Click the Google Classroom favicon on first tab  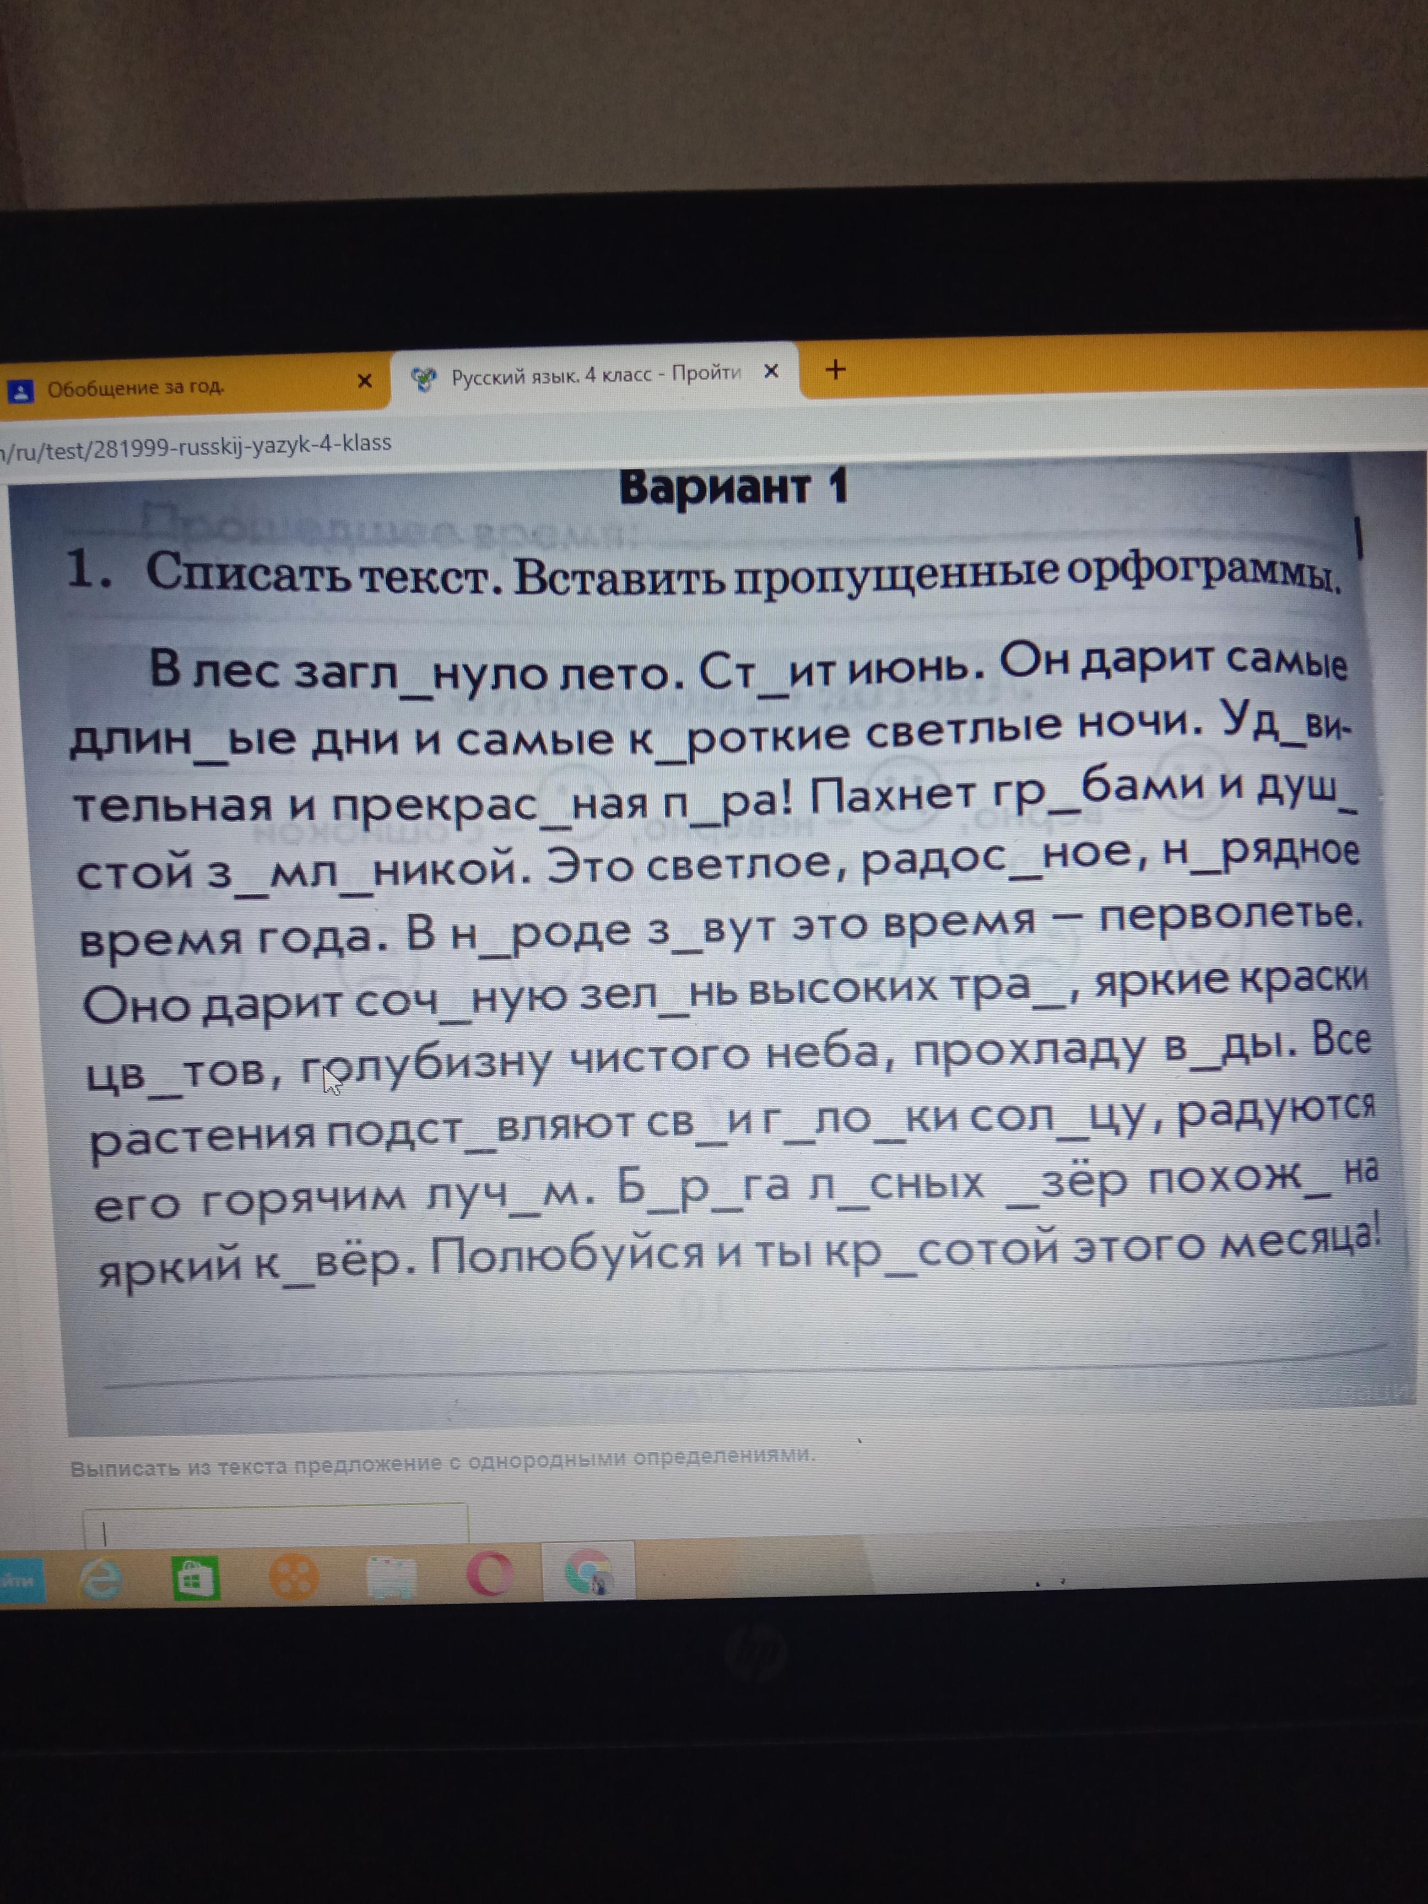point(20,392)
